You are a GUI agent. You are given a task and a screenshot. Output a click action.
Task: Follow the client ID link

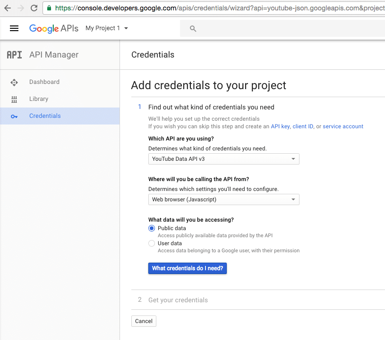pos(303,126)
